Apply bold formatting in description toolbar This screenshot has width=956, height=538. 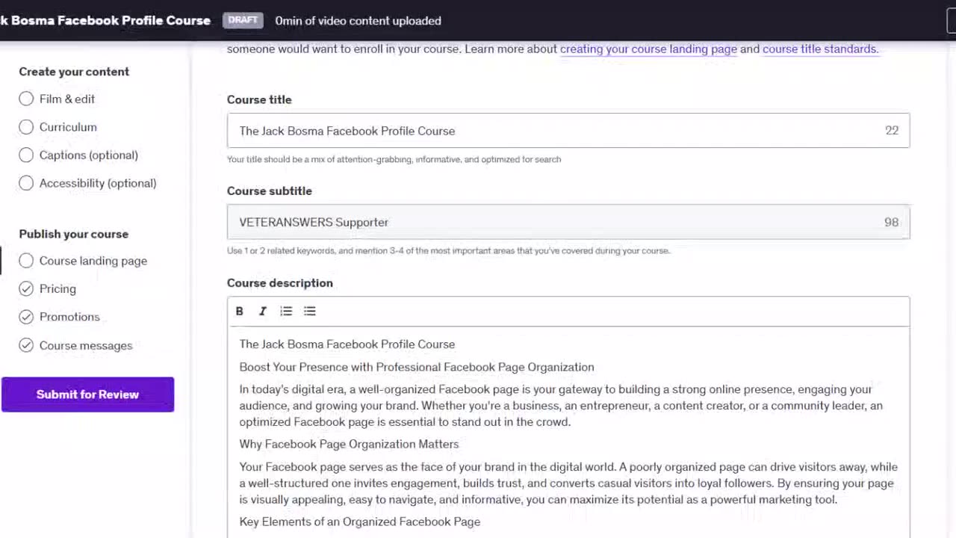239,311
